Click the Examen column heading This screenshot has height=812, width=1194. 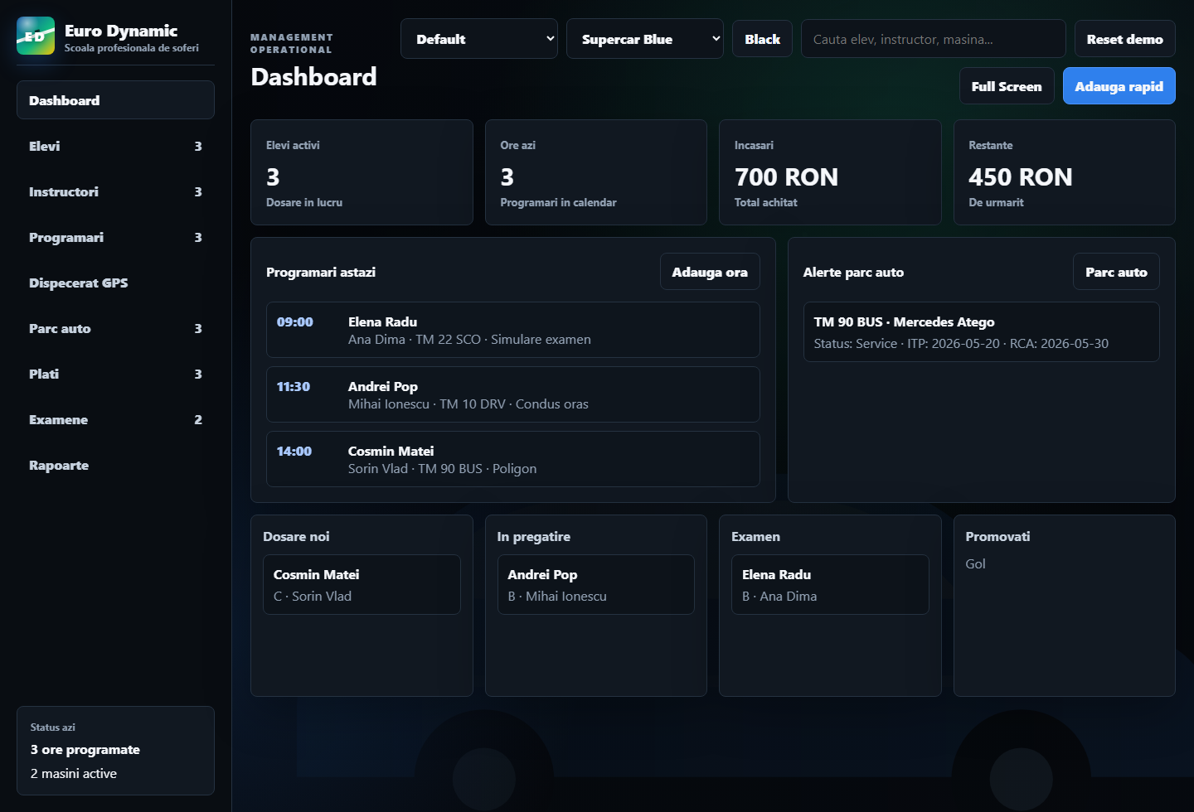click(x=755, y=536)
